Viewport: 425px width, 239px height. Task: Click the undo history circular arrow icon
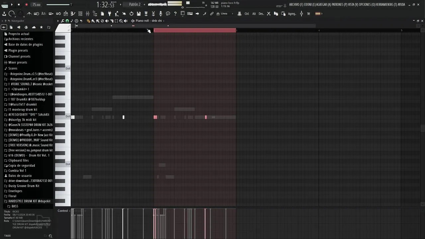point(131,14)
